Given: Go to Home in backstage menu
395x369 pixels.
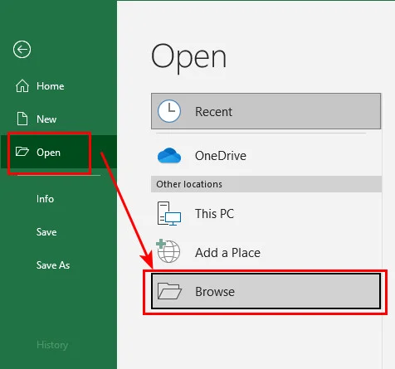Looking at the screenshot, I should click(x=51, y=86).
